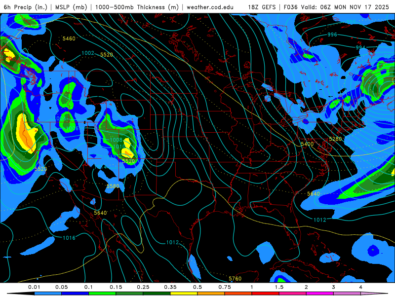
Task: Select the dark blue 0.05–0.1 legend swatch
Action: click(75, 294)
